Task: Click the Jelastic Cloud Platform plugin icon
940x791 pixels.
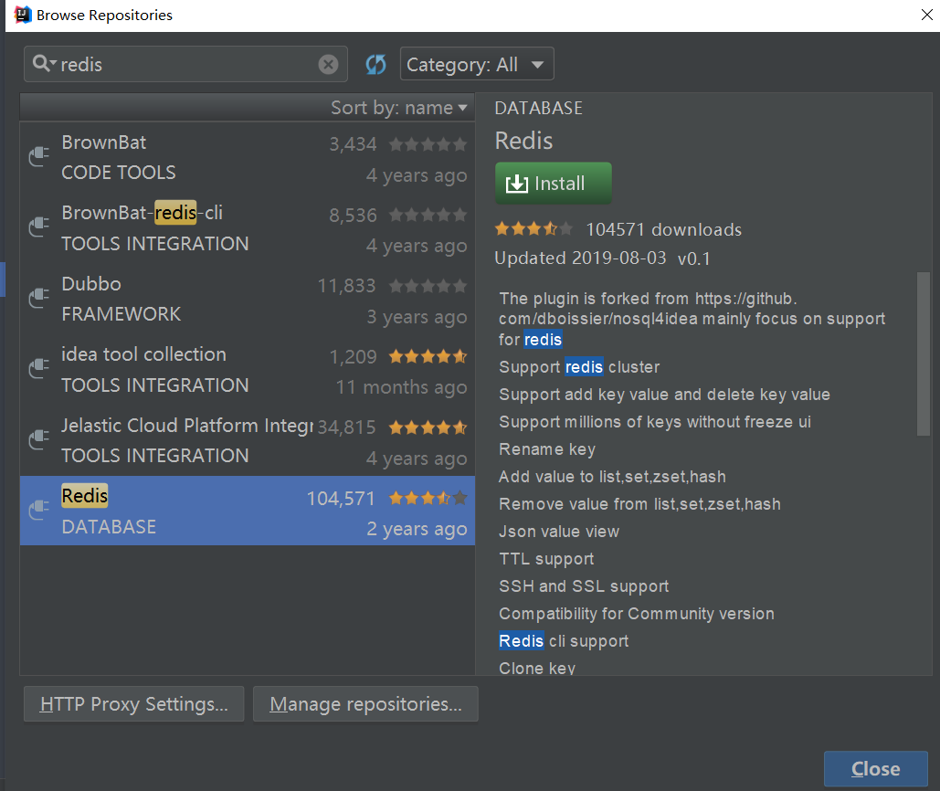Action: coord(38,440)
